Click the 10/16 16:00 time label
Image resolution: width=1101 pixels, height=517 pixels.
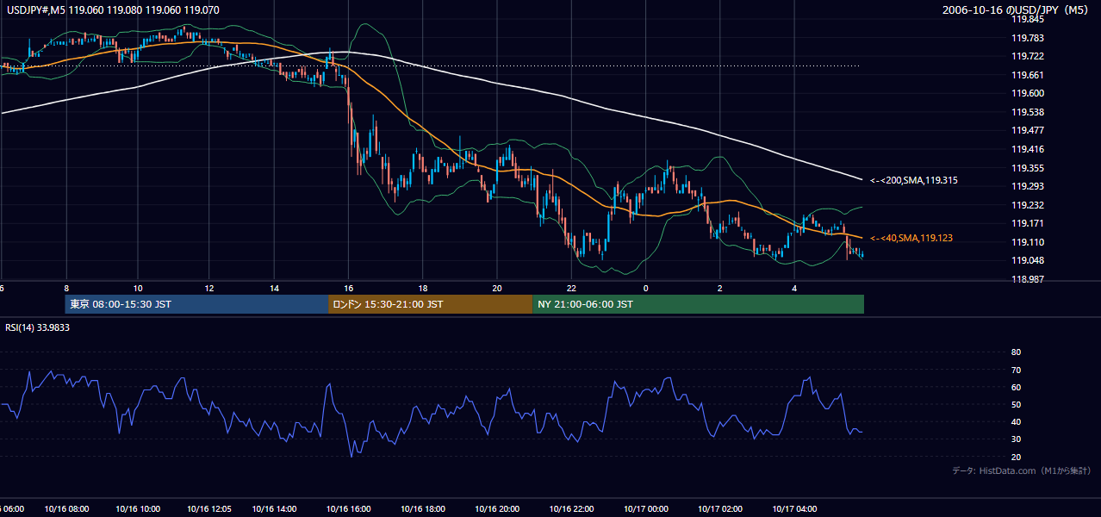pos(350,509)
